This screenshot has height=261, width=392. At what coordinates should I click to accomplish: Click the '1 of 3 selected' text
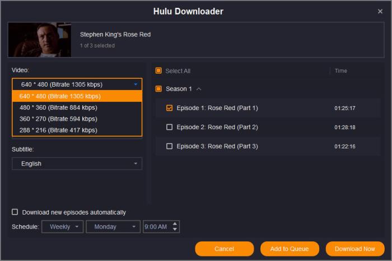point(97,45)
